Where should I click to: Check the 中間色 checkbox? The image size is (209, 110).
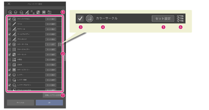tap(9, 60)
